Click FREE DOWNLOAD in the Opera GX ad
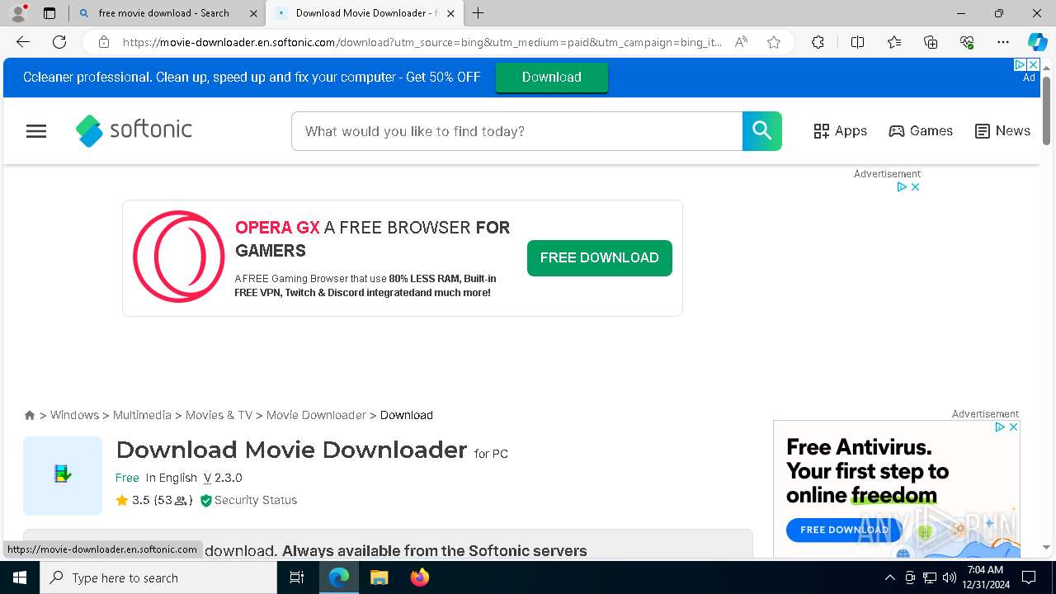Viewport: 1056px width, 594px height. pyautogui.click(x=600, y=258)
